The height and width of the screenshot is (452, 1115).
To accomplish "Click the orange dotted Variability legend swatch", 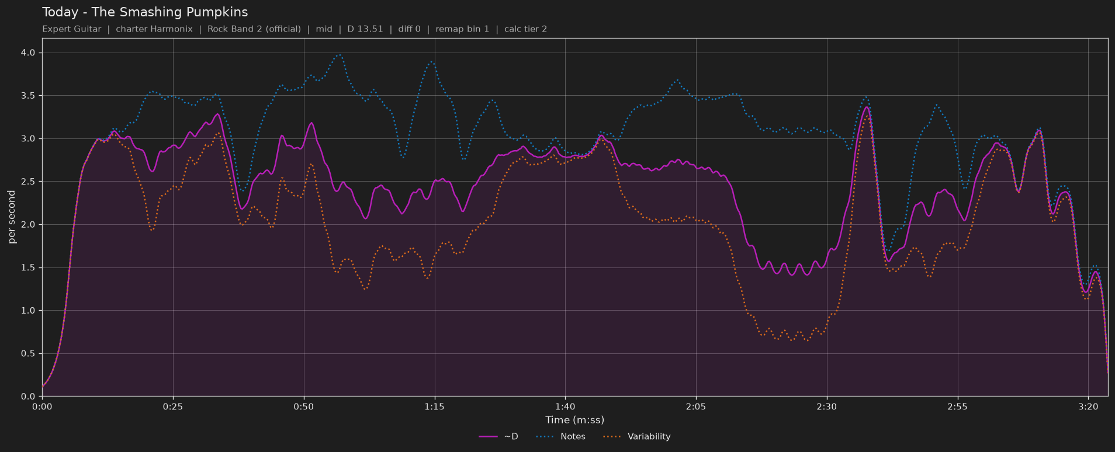I will [612, 437].
